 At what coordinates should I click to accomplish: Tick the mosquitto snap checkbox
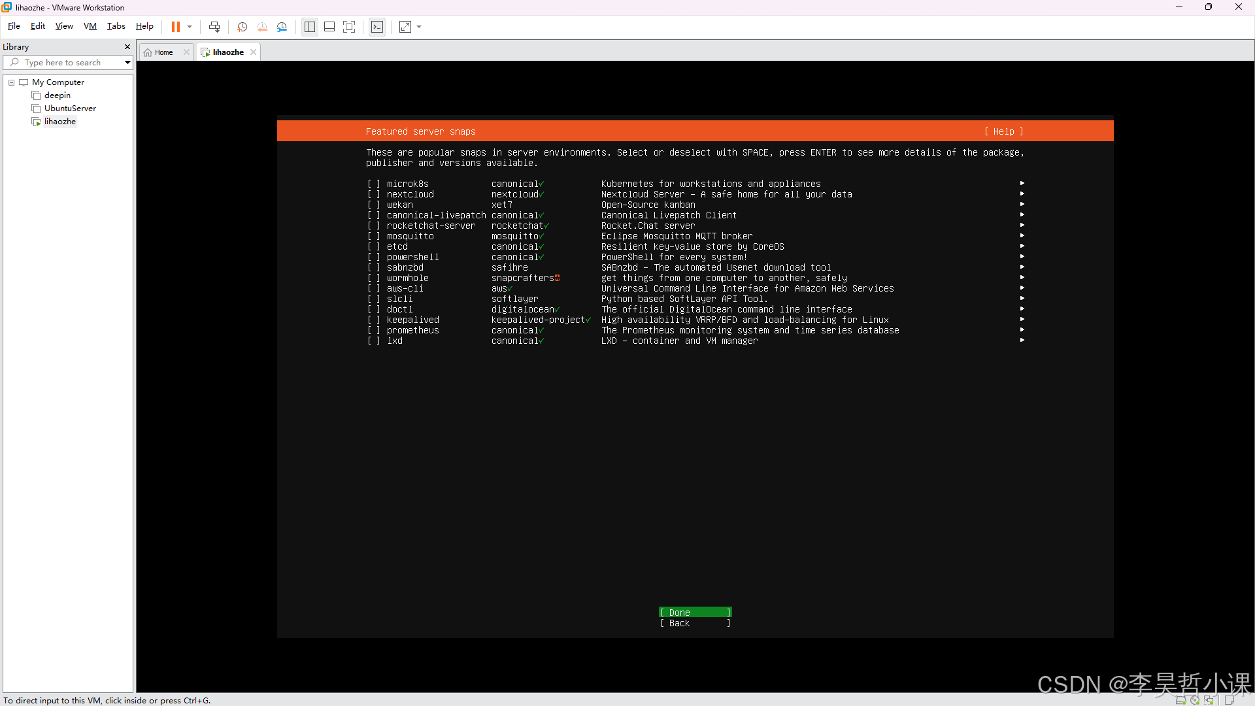[373, 236]
